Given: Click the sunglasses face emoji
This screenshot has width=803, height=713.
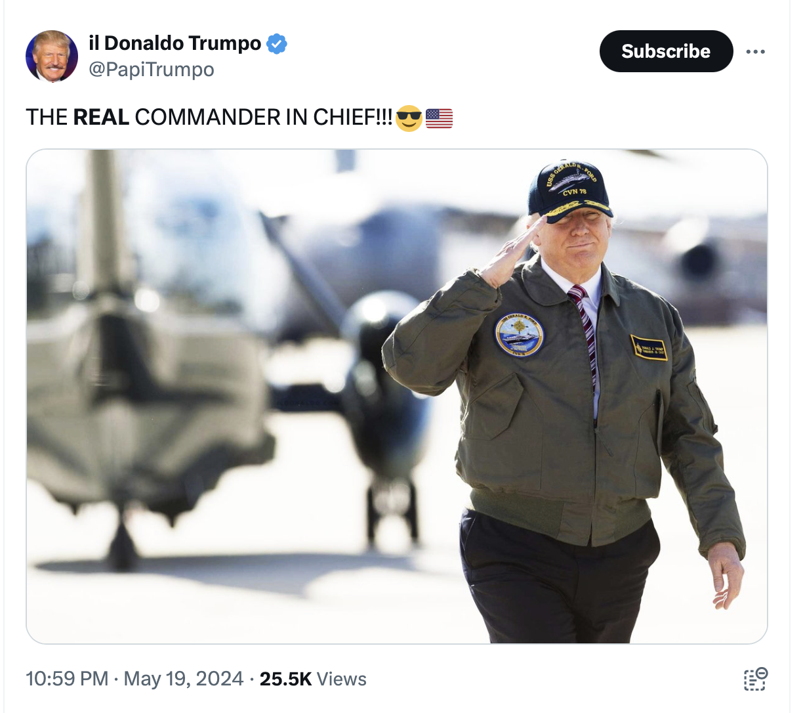Looking at the screenshot, I should pyautogui.click(x=409, y=118).
